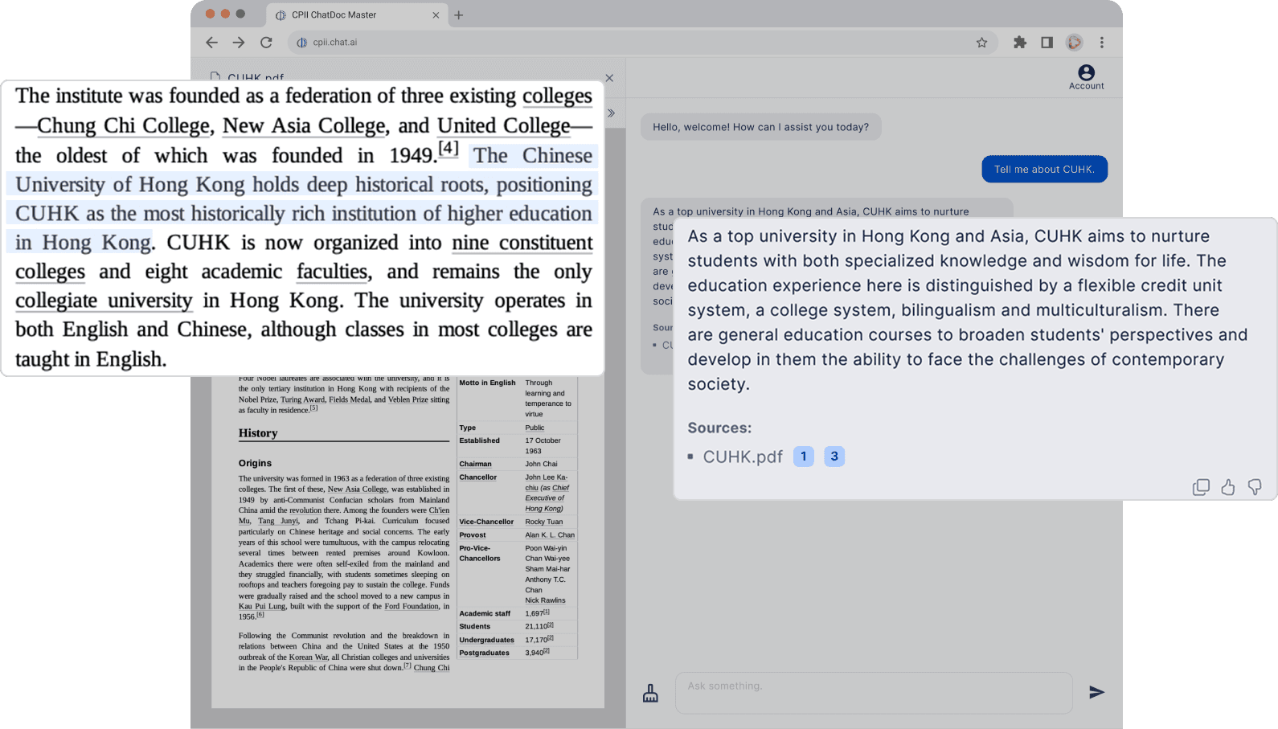Open source citation 1 of CUHK.pdf
The image size is (1278, 729).
[x=804, y=457]
